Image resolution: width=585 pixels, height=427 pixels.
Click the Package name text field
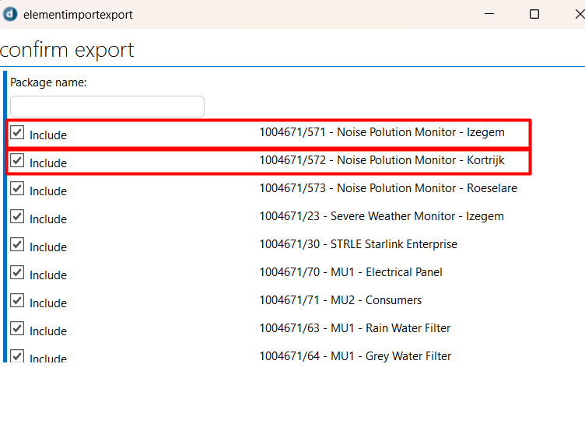[x=107, y=107]
